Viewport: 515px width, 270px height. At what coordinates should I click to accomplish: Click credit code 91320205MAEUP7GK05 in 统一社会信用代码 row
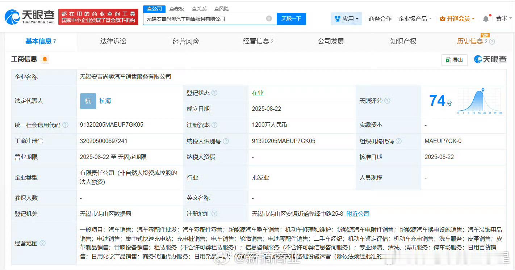[112, 125]
